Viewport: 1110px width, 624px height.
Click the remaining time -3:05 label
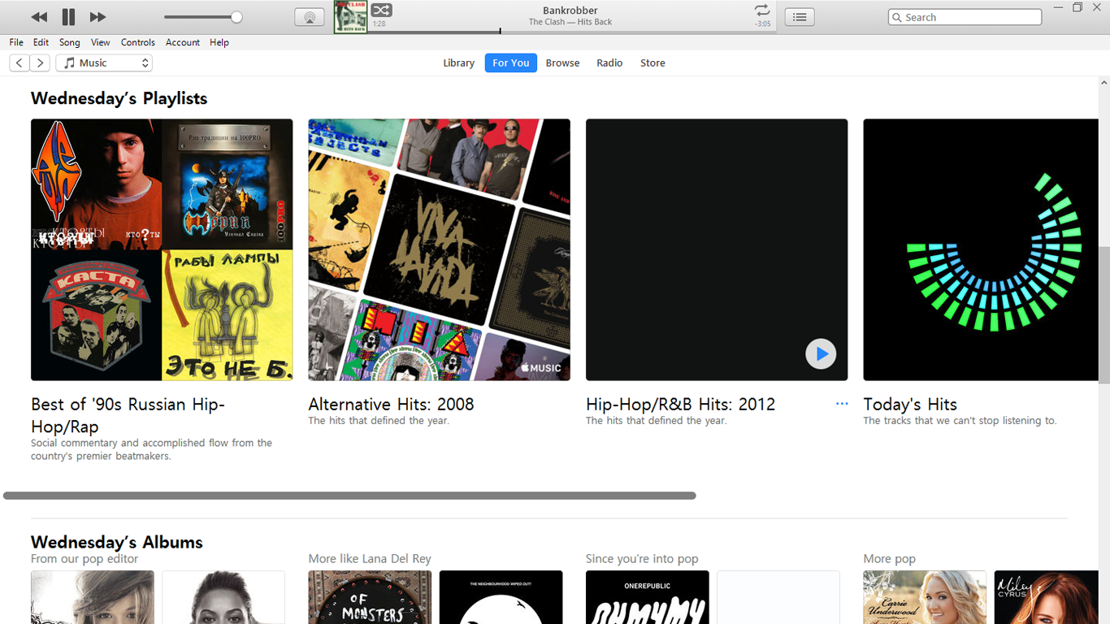pos(762,24)
